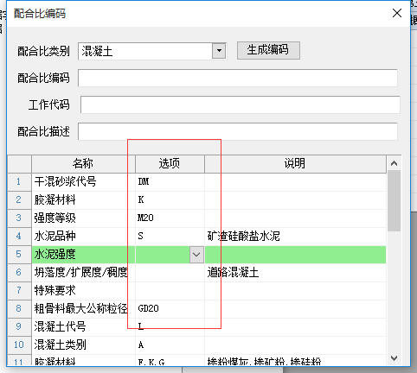The height and width of the screenshot is (373, 417).
Task: Click the empty option cell for 特殊要求
Action: click(170, 291)
